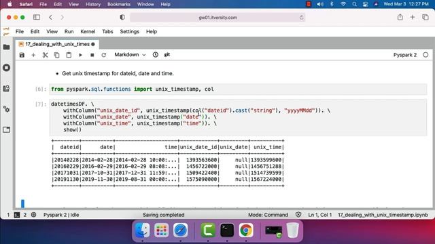
Task: Toggle Safari sidebar
Action: pos(37,17)
